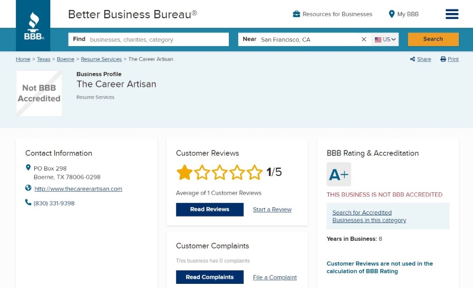473x288 pixels.
Task: Click This business has 0 complaints text
Action: 213,261
